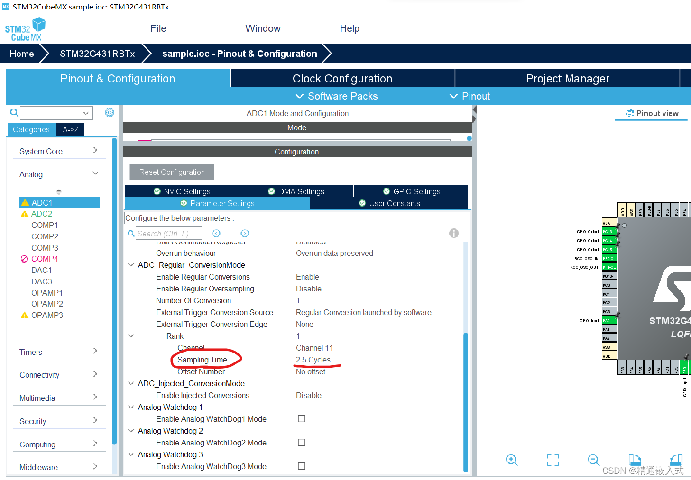Select ADC2 in the Analog list

42,214
